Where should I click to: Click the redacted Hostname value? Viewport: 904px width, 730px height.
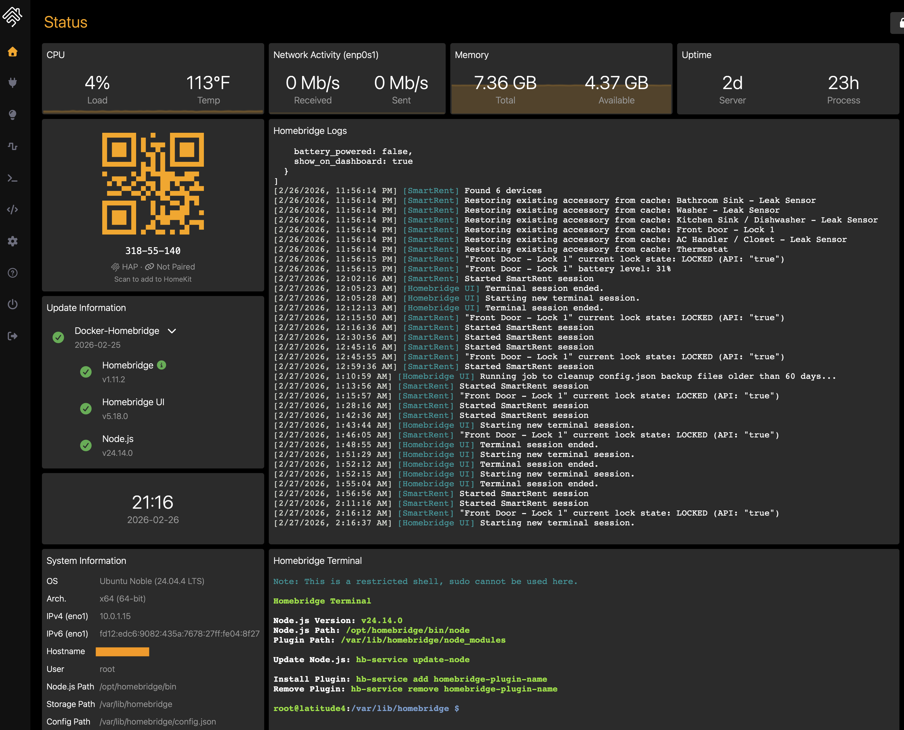pos(122,651)
